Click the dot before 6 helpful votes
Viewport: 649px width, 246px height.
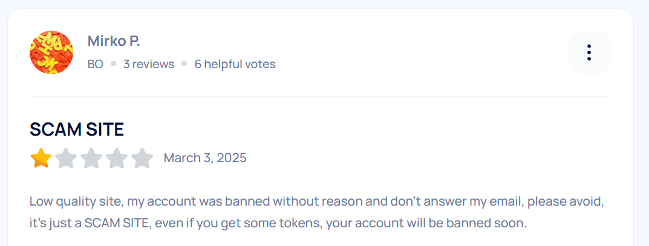(x=184, y=64)
